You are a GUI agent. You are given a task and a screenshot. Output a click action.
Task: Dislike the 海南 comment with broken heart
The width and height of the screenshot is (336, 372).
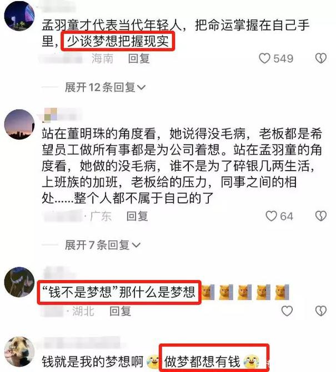pos(321,58)
